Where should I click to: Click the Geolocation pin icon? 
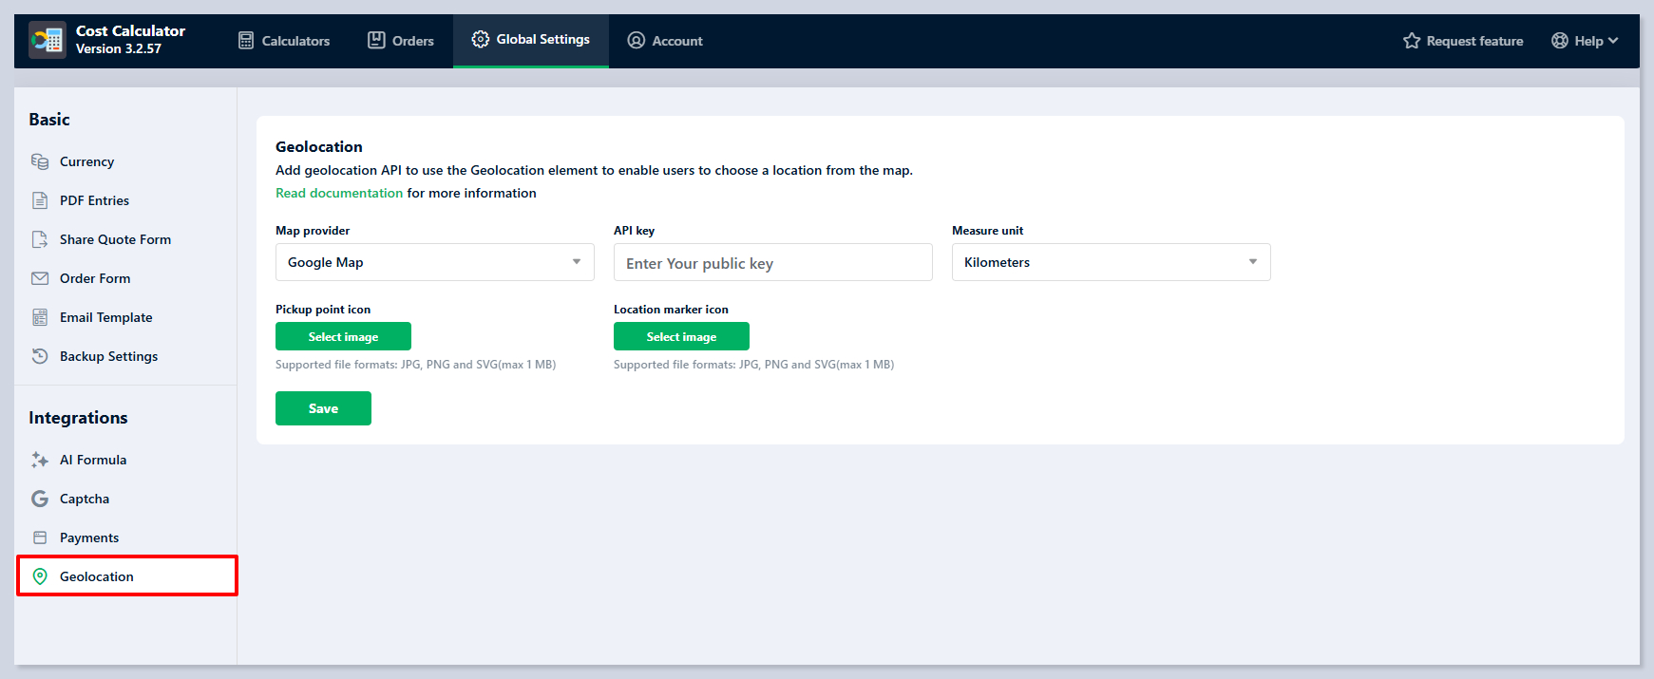(x=40, y=576)
